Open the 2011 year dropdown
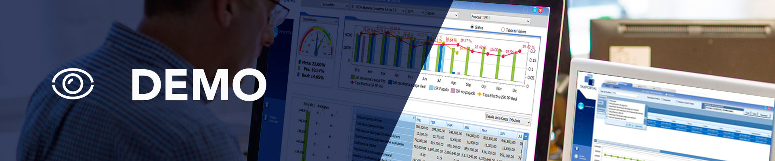The height and width of the screenshot is (161, 775). 415,12
